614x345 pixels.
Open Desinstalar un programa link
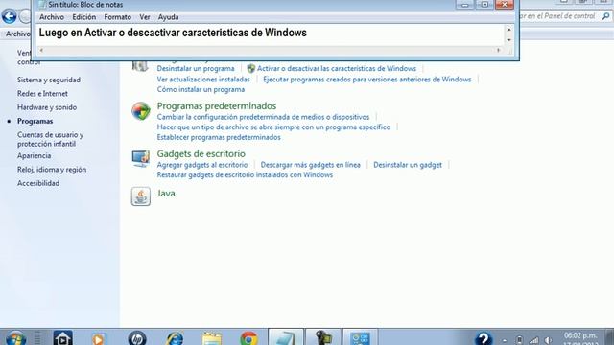(x=196, y=68)
